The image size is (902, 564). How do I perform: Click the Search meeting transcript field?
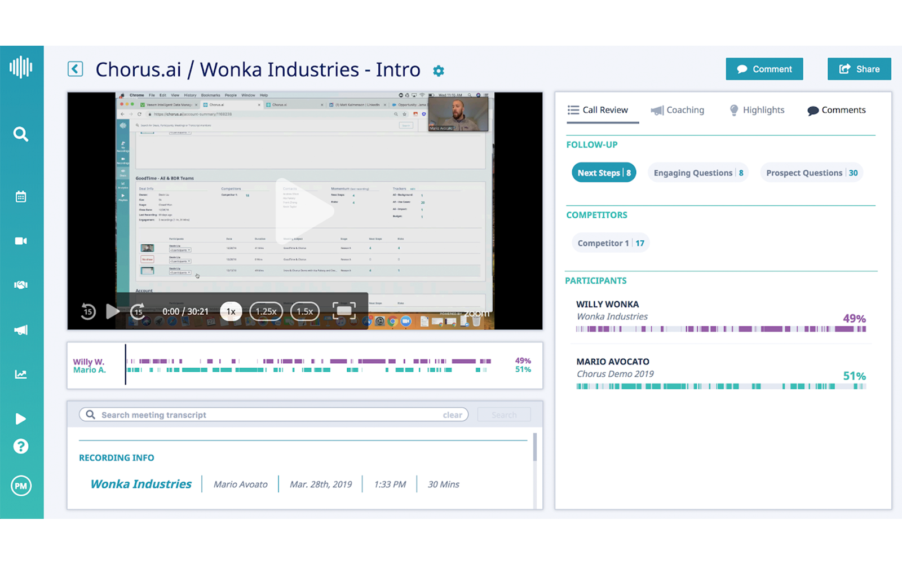pos(274,415)
